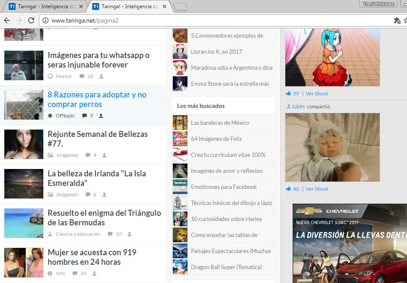Open the anime girl shout image
This screenshot has height=283, width=407.
(x=333, y=58)
